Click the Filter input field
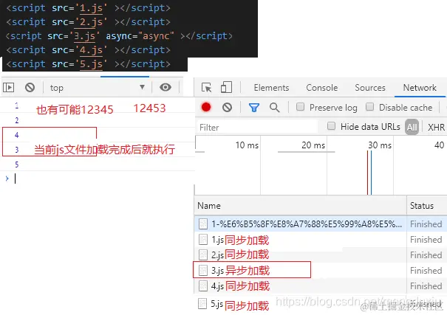The width and height of the screenshot is (447, 315). 256,127
